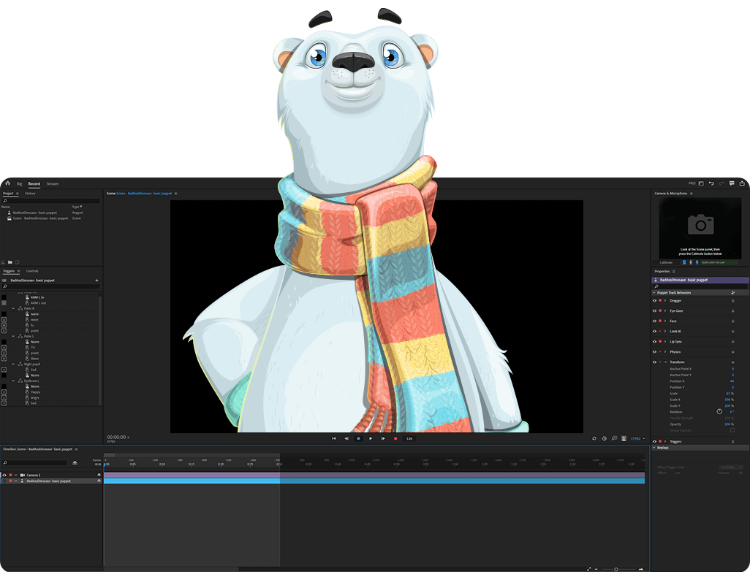750x572 pixels.
Task: Expand the Eye Gaze behavior
Action: pos(665,310)
